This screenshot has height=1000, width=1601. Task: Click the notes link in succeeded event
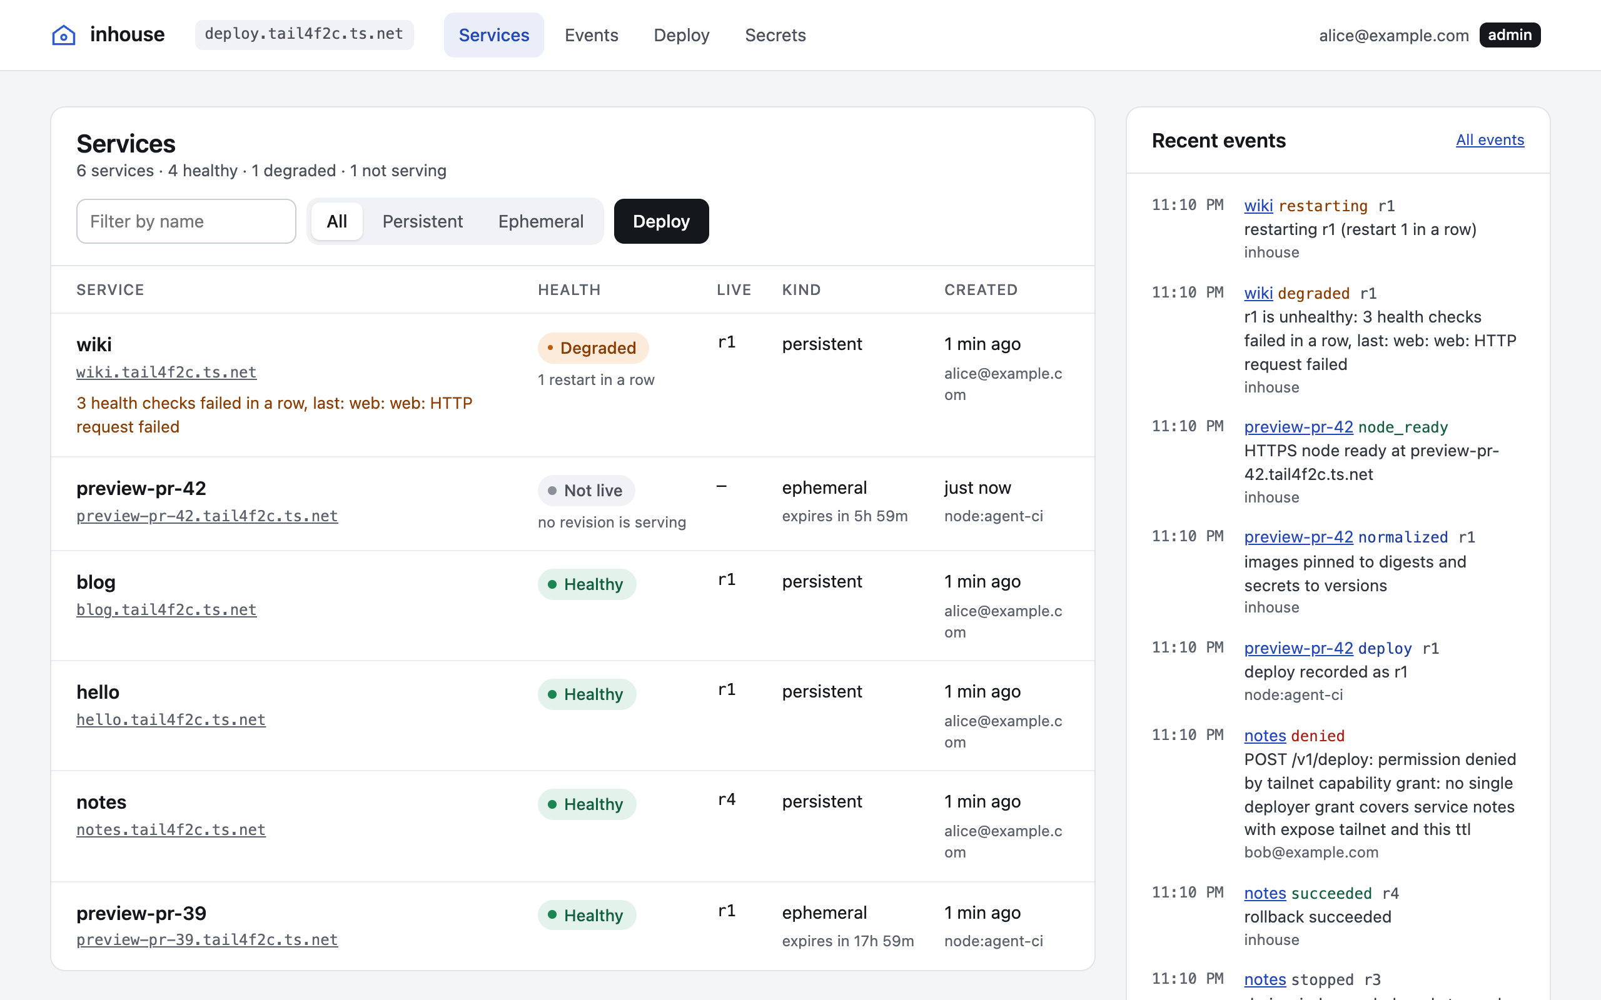point(1265,893)
